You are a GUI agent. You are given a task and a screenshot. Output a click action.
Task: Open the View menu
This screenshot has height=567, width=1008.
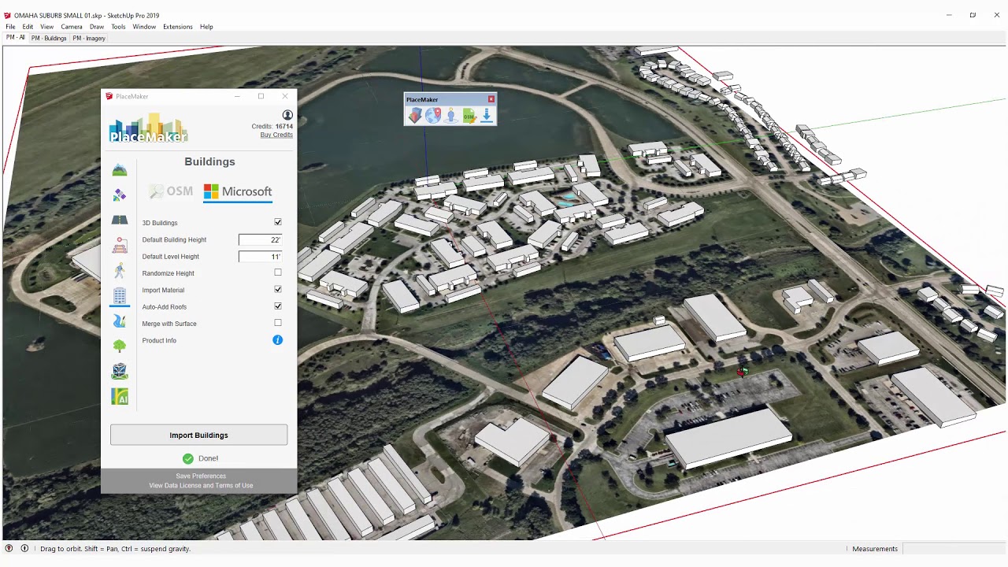tap(46, 27)
